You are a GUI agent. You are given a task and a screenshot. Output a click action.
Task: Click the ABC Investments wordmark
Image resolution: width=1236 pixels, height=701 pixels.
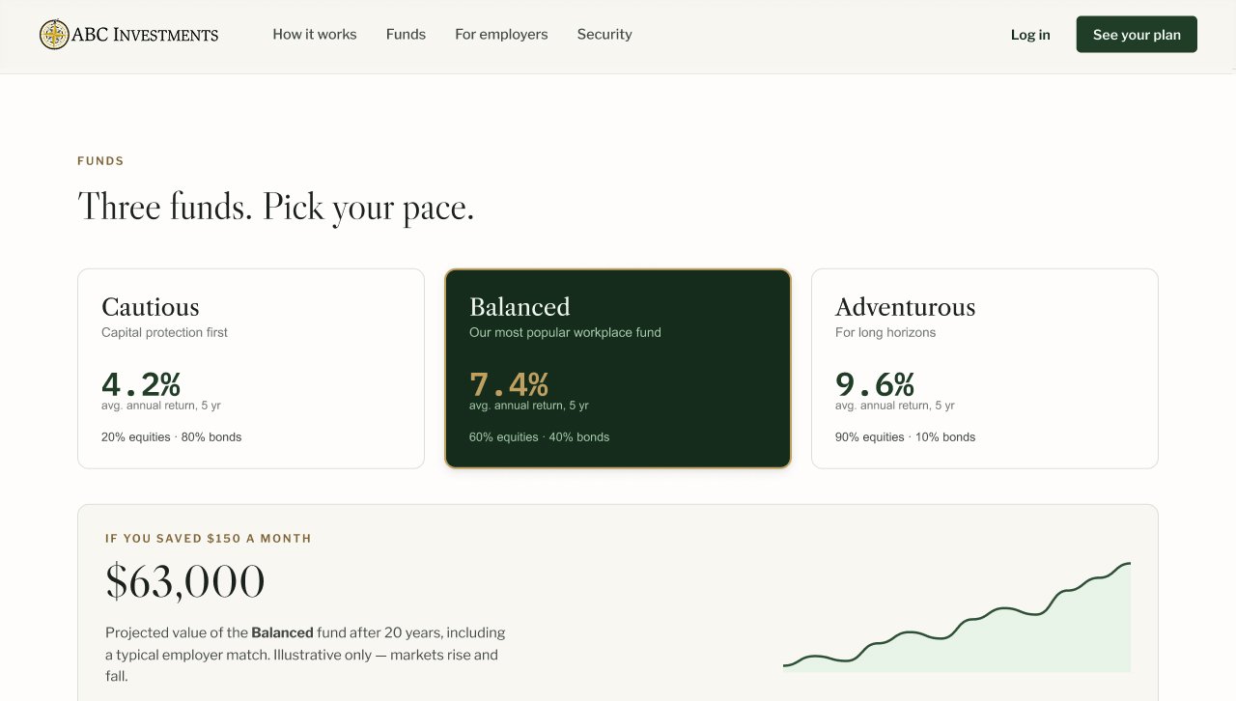tap(145, 35)
